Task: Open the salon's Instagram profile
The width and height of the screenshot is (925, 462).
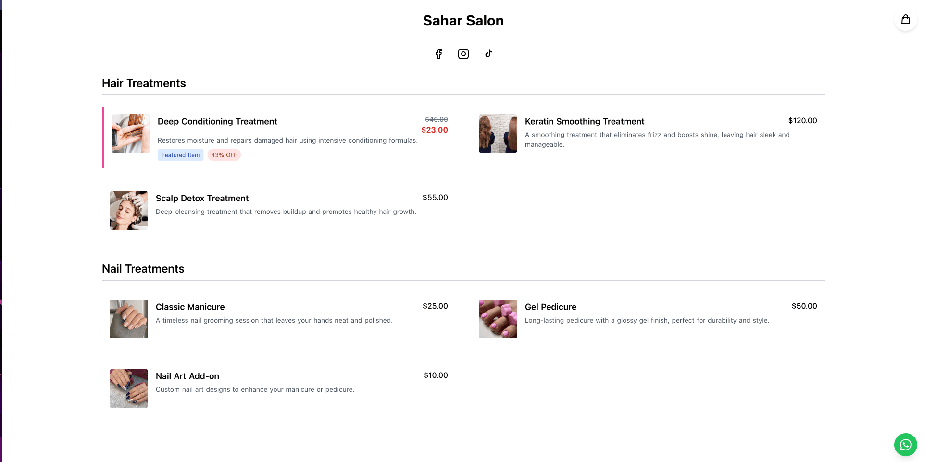Action: 463,54
